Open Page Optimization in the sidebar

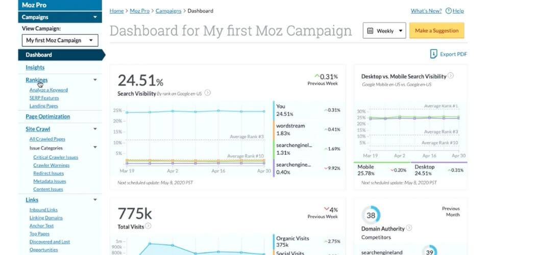coord(48,116)
